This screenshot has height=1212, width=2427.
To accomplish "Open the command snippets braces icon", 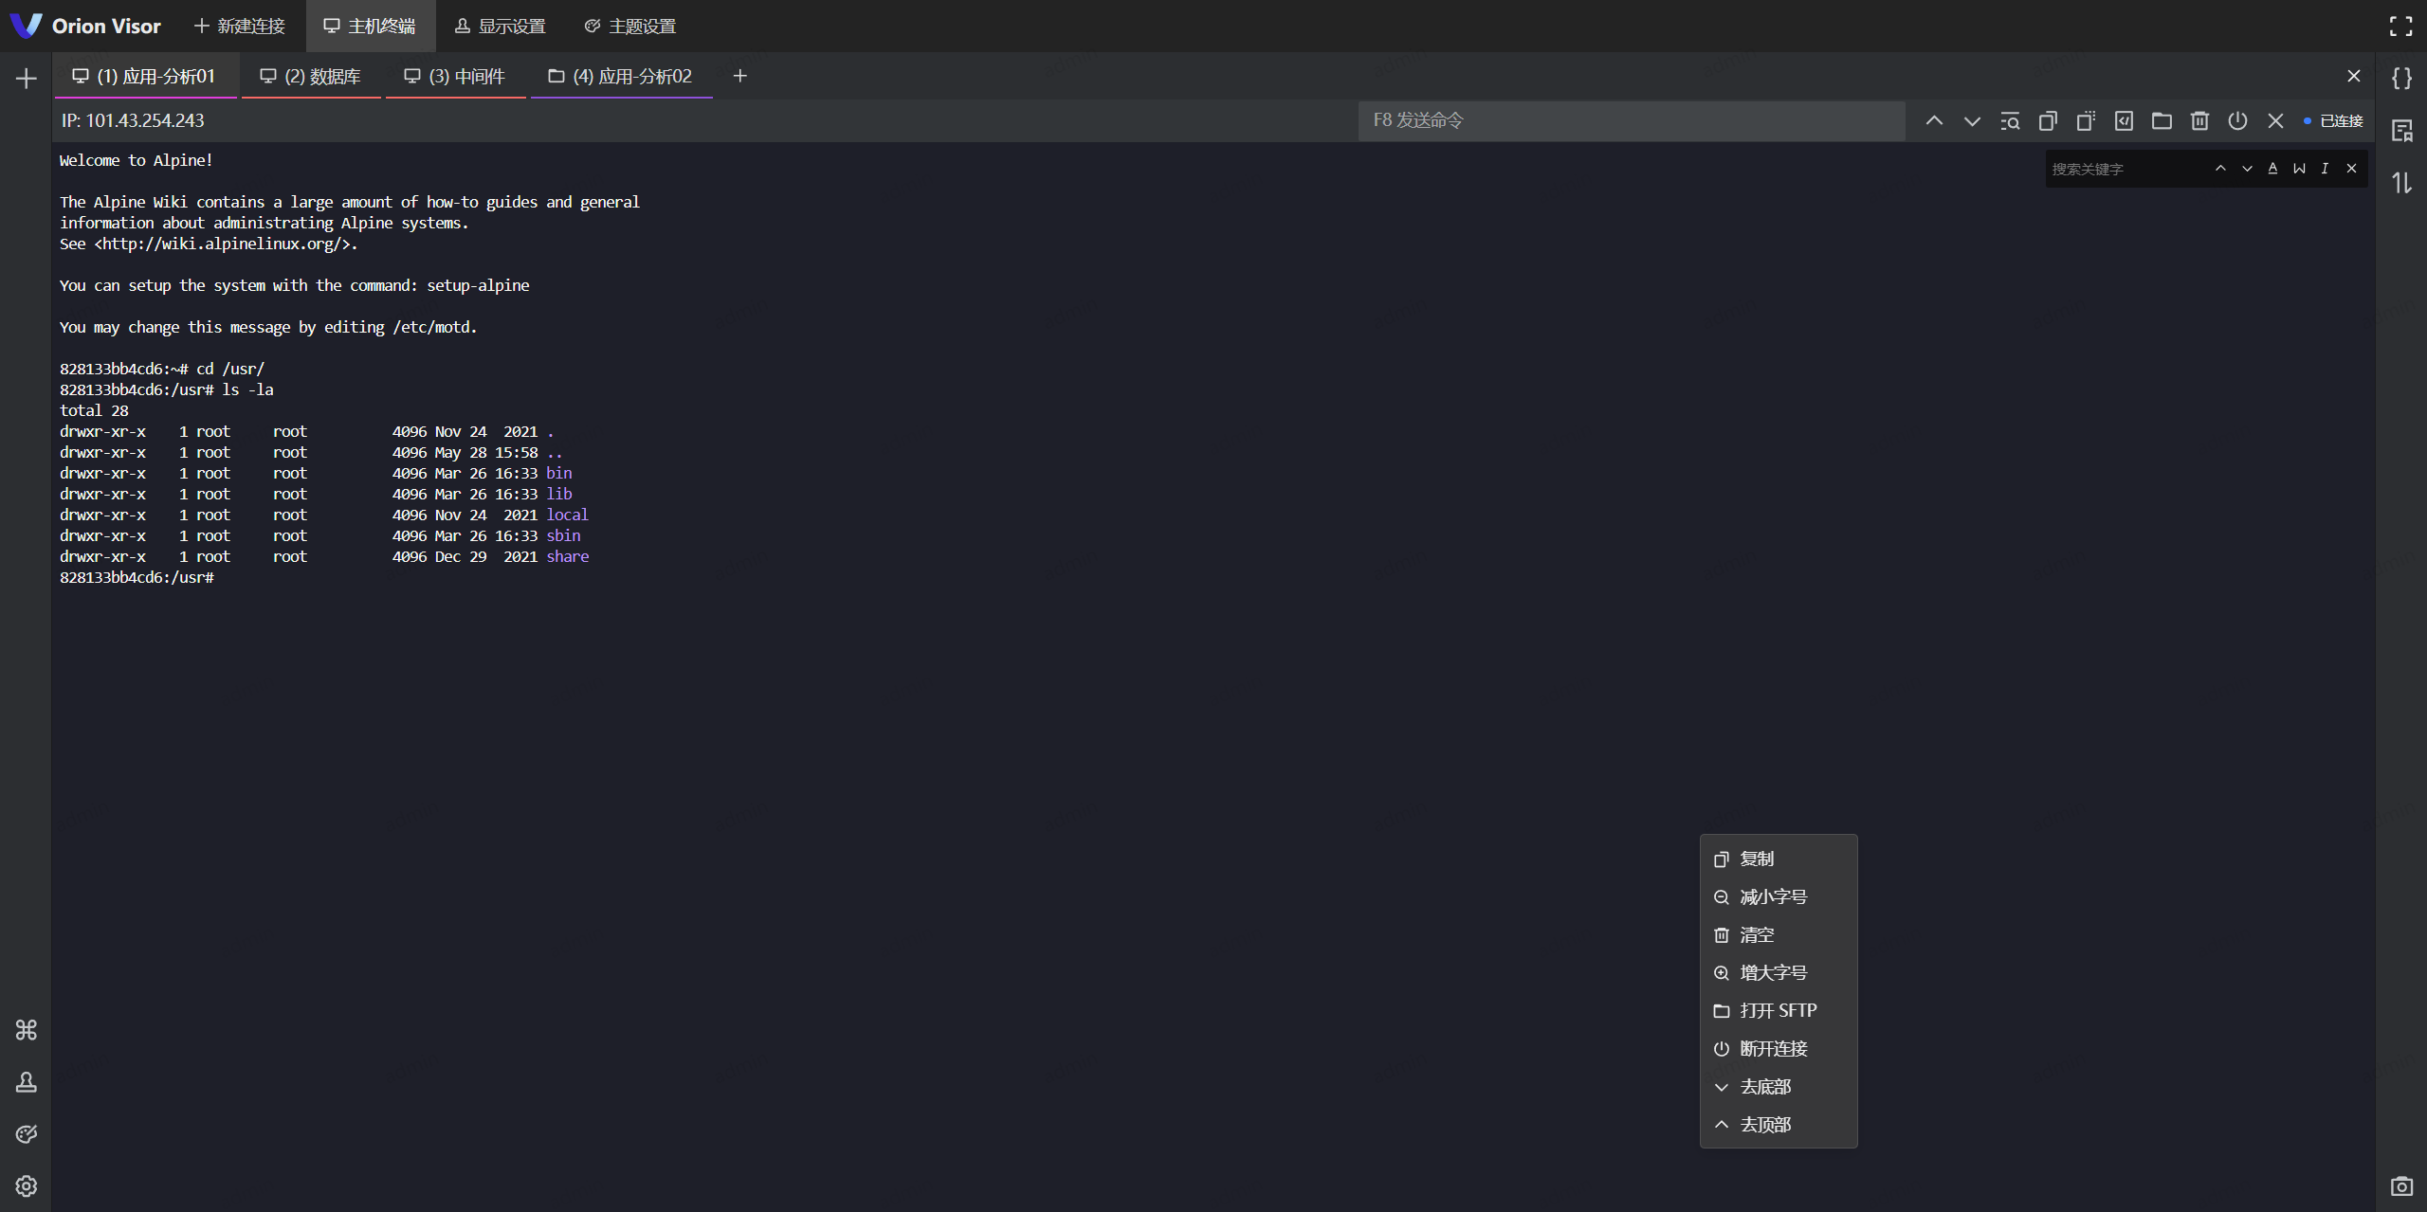I will [x=2401, y=78].
